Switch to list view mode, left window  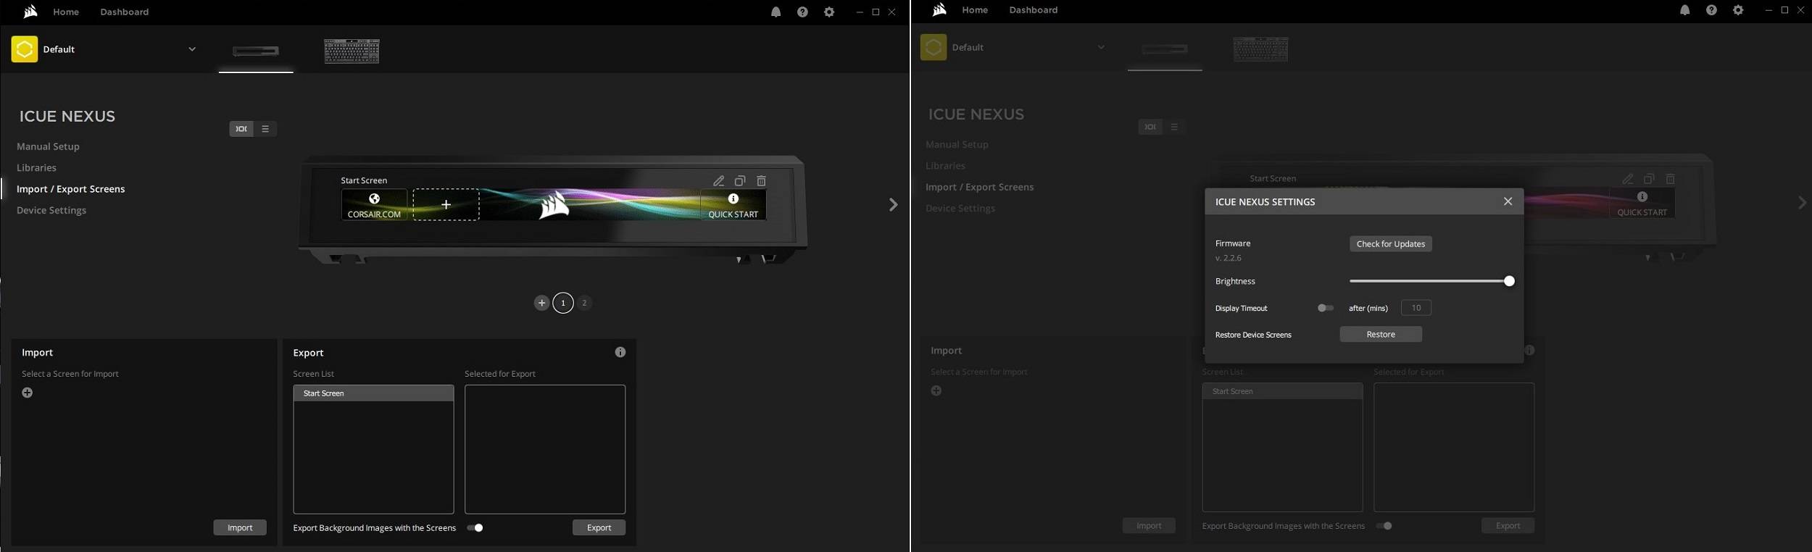pyautogui.click(x=265, y=129)
